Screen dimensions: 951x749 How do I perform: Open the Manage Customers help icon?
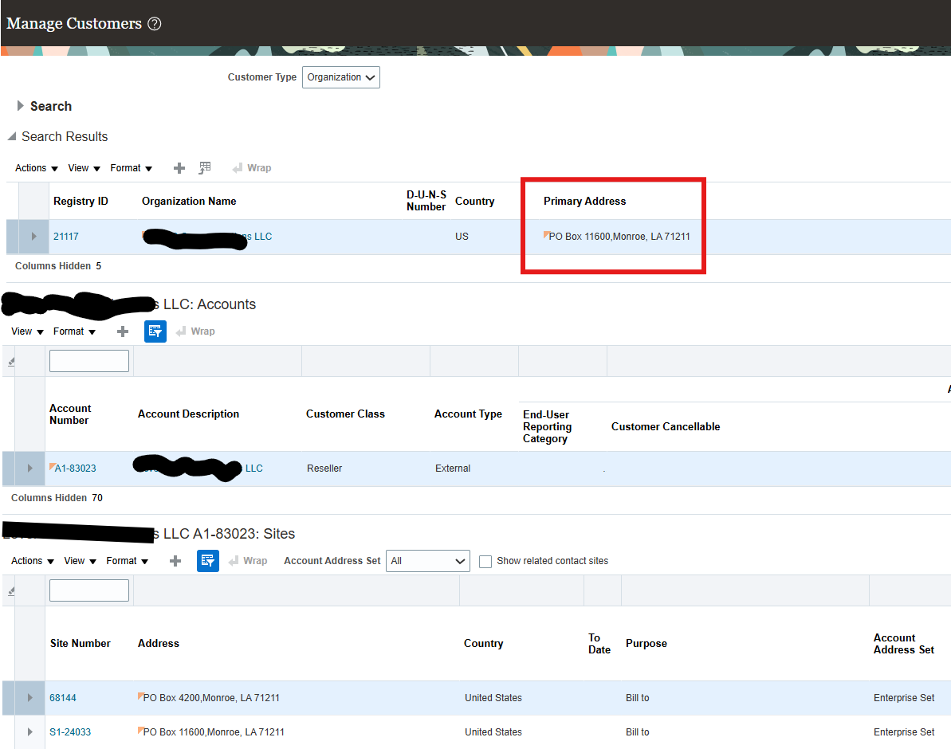(155, 24)
